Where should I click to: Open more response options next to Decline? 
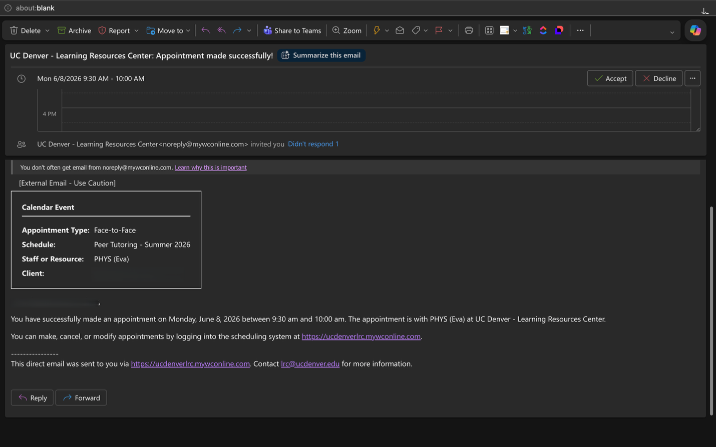pos(692,78)
